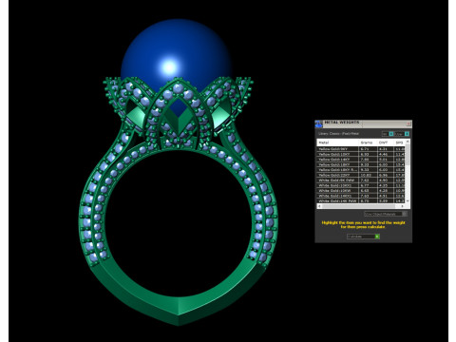This screenshot has height=342, width=456.
Task: Select the White Gold row with 6.63 grams
Action: (361, 191)
